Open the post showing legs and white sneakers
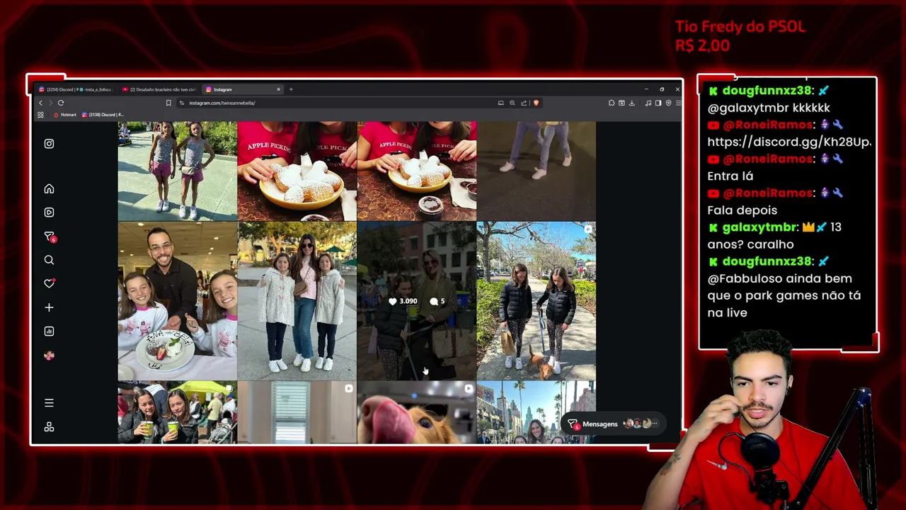Image resolution: width=906 pixels, height=510 pixels. [x=537, y=171]
